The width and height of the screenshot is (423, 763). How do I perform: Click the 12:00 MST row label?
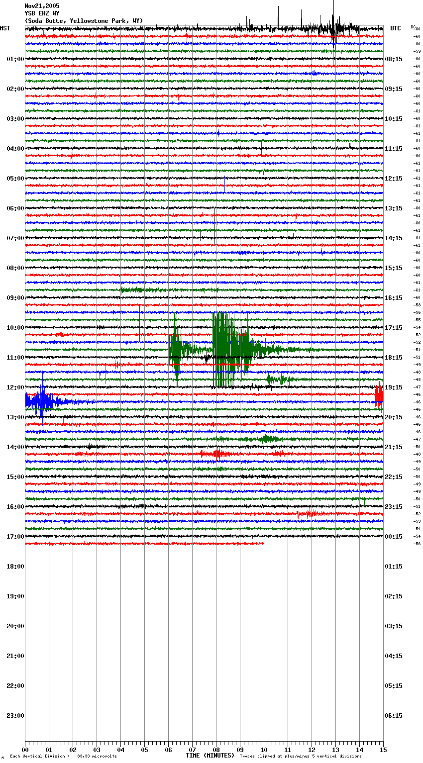tap(15, 387)
